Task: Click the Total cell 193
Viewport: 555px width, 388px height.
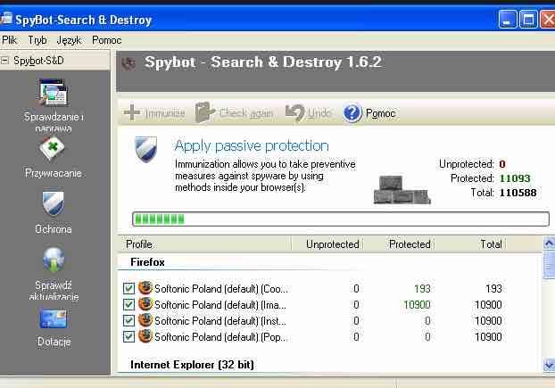Action: tap(493, 289)
